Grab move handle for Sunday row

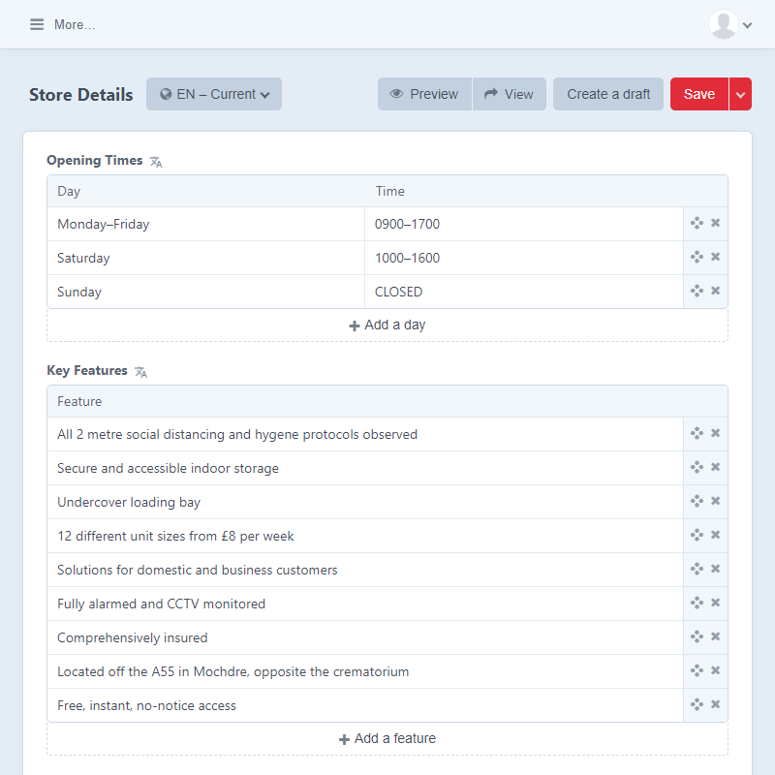[x=697, y=291]
